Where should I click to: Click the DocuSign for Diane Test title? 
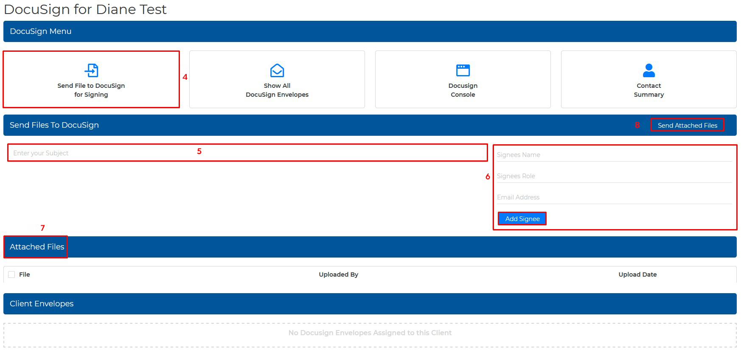85,9
